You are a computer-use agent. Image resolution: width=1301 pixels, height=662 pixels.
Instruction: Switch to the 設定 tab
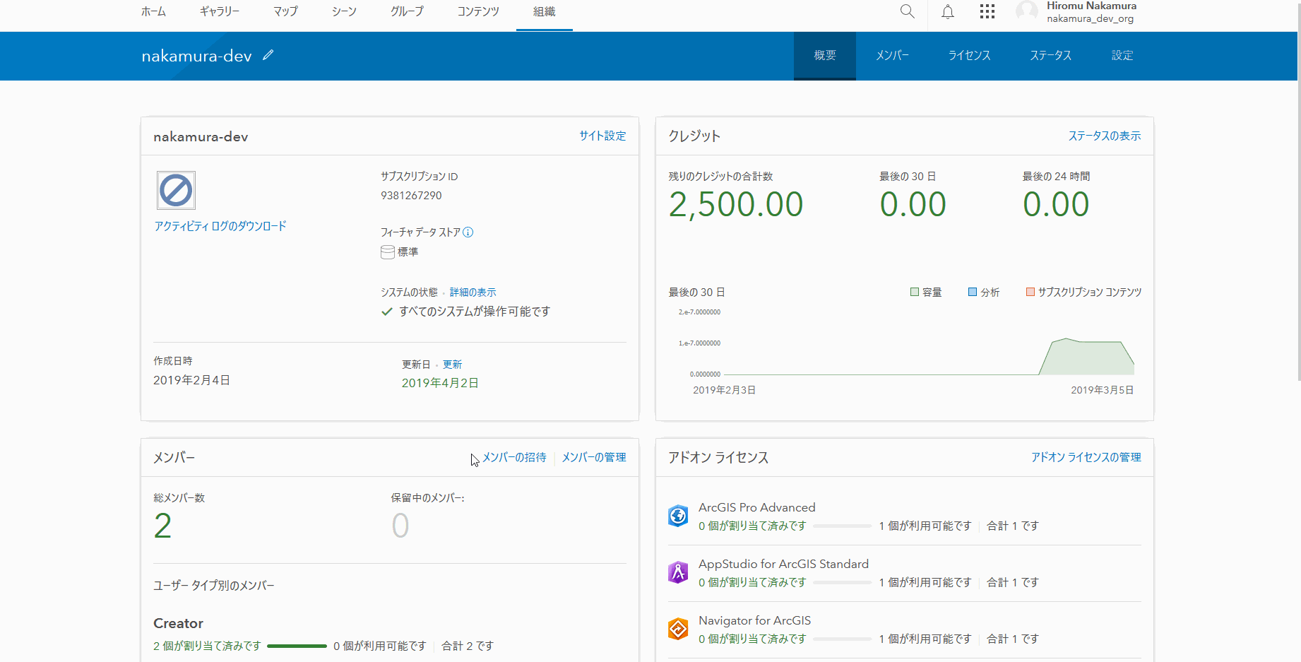pyautogui.click(x=1122, y=56)
